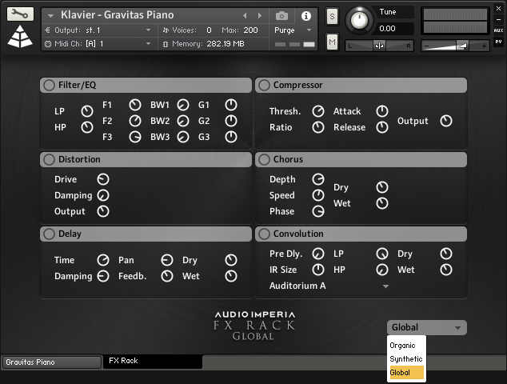Click the Chorus Phase knob
The height and width of the screenshot is (384, 507).
tap(318, 211)
